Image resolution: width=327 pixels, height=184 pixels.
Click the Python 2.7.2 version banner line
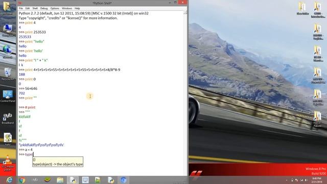(84, 13)
